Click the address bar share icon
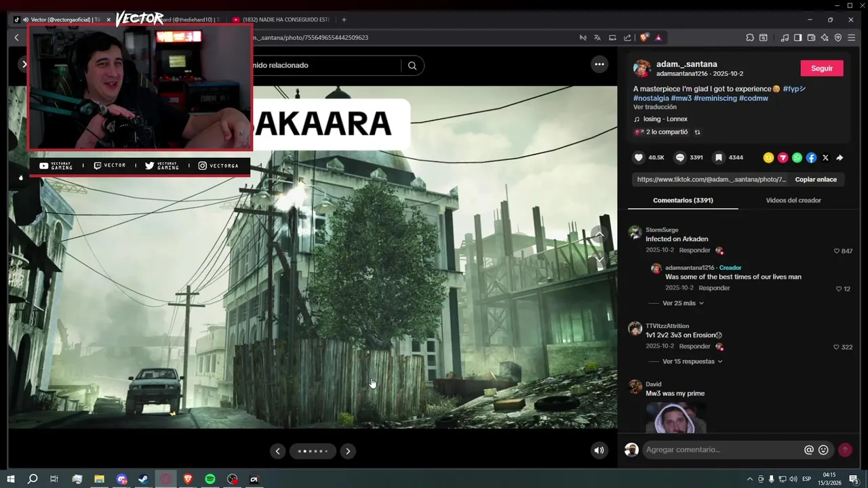The width and height of the screenshot is (868, 488). tap(627, 38)
